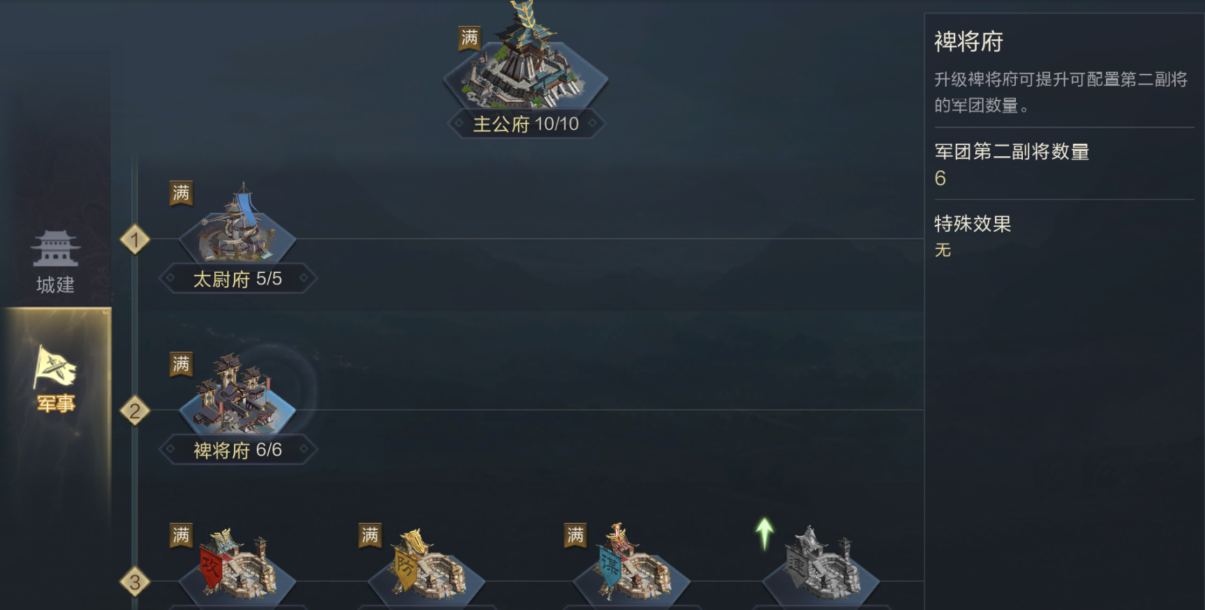Image resolution: width=1205 pixels, height=610 pixels.
Task: Open the 太尉府 building icon
Action: pos(237,223)
